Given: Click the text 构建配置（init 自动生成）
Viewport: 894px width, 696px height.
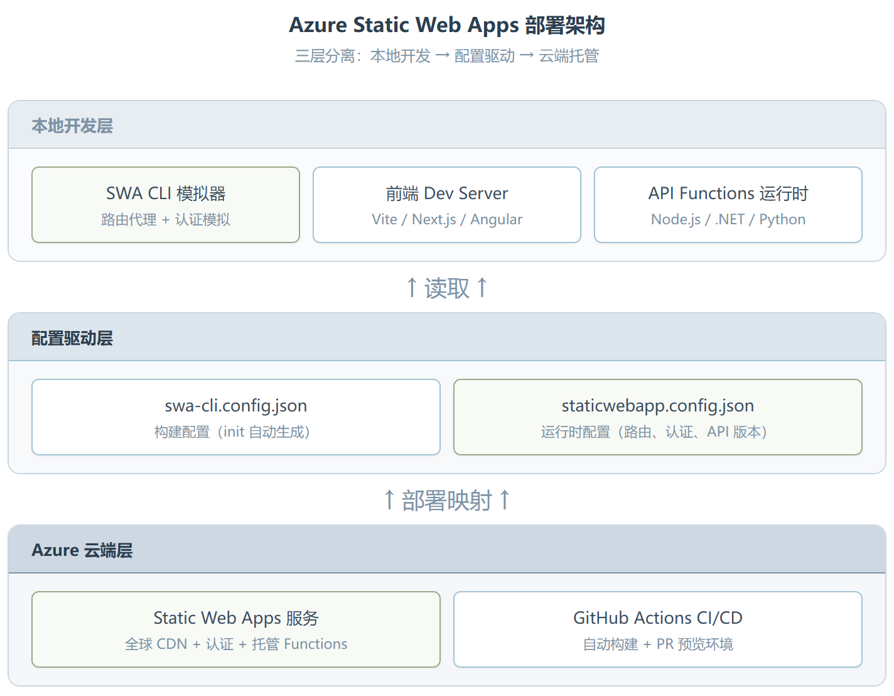Looking at the screenshot, I should [x=232, y=432].
